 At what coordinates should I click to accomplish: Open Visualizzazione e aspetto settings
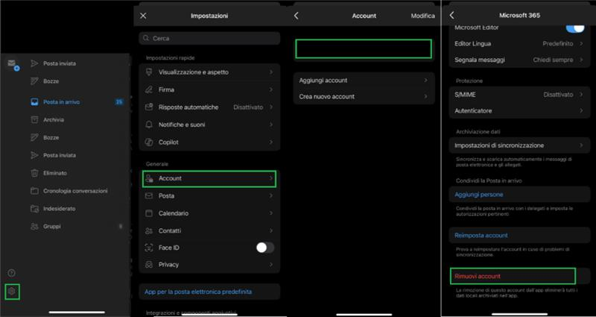point(209,72)
